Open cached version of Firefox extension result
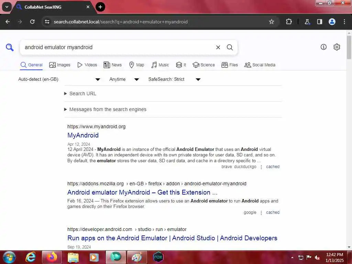The width and height of the screenshot is (352, 264). point(273,212)
